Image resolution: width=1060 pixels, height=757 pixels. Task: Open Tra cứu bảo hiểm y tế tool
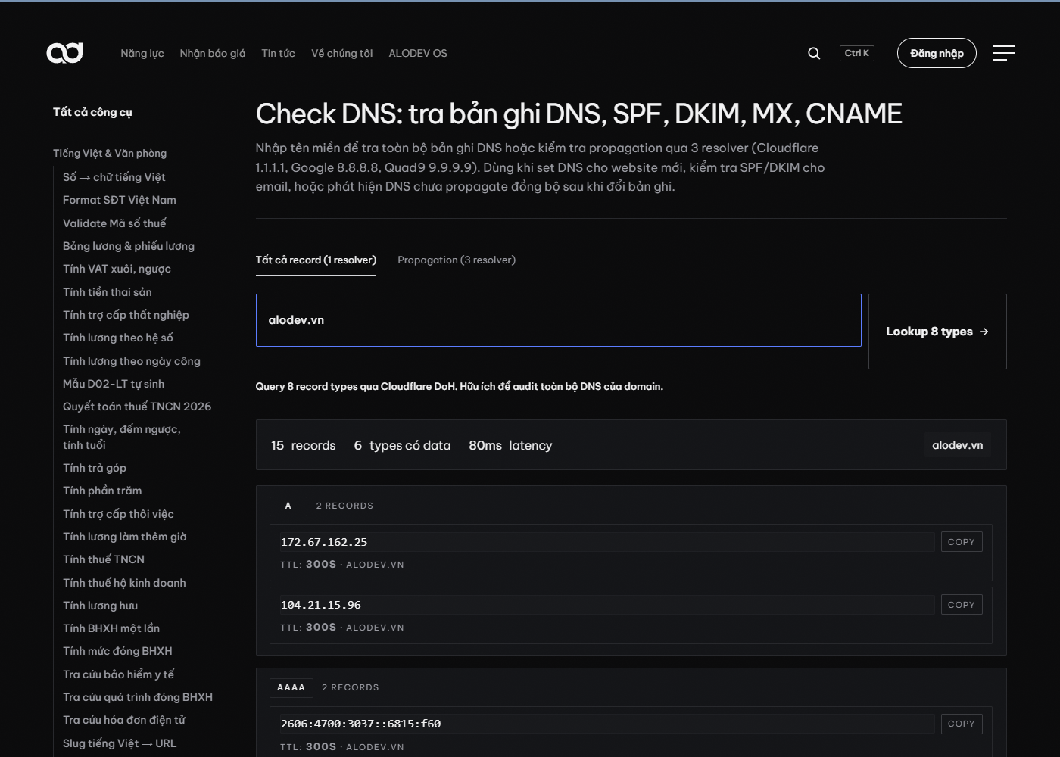click(x=119, y=674)
